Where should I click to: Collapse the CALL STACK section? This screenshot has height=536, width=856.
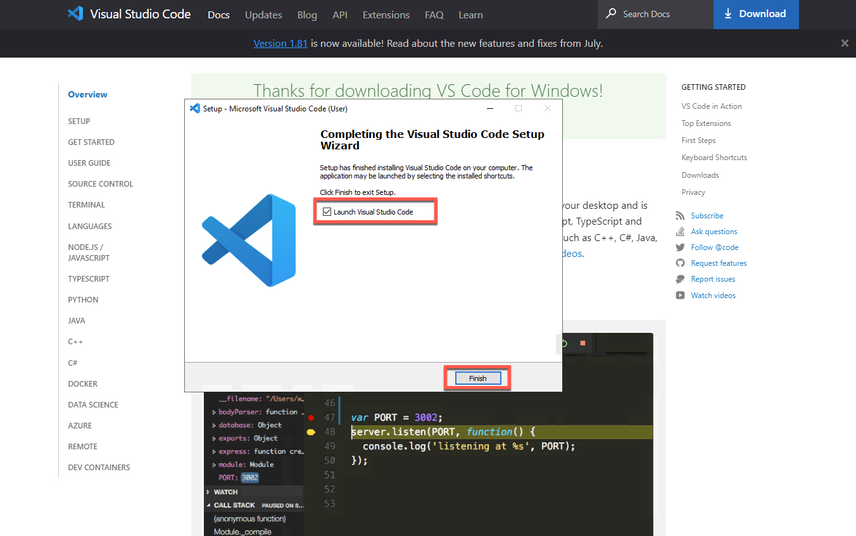coord(208,506)
